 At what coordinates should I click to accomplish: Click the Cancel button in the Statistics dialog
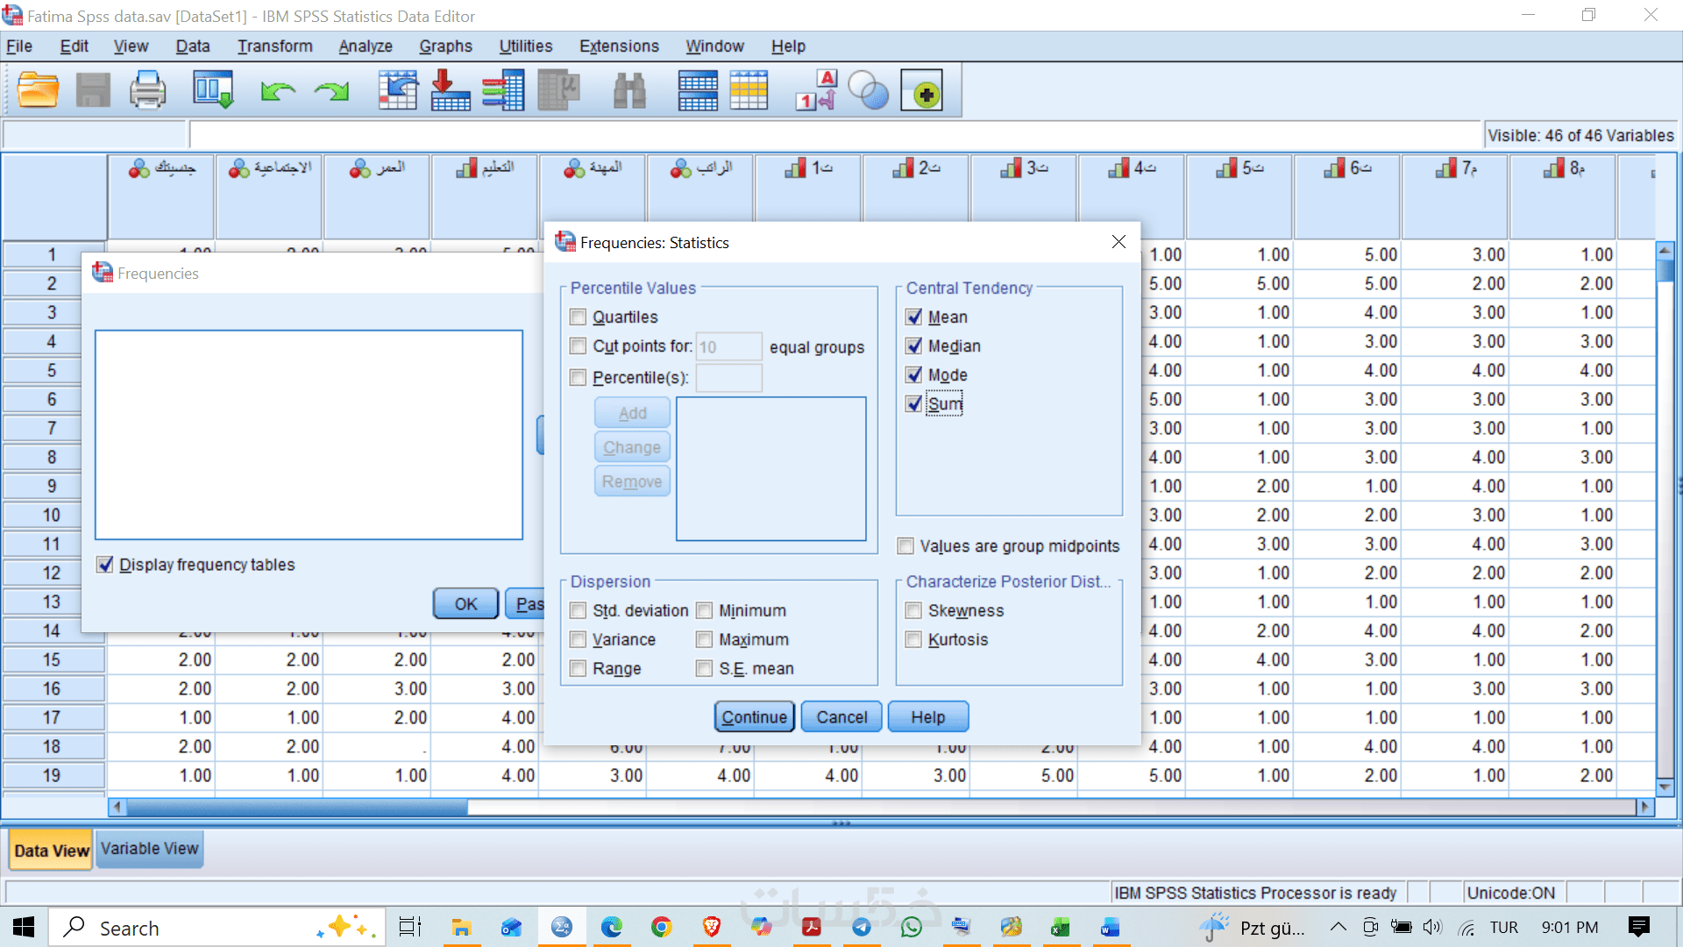point(841,716)
